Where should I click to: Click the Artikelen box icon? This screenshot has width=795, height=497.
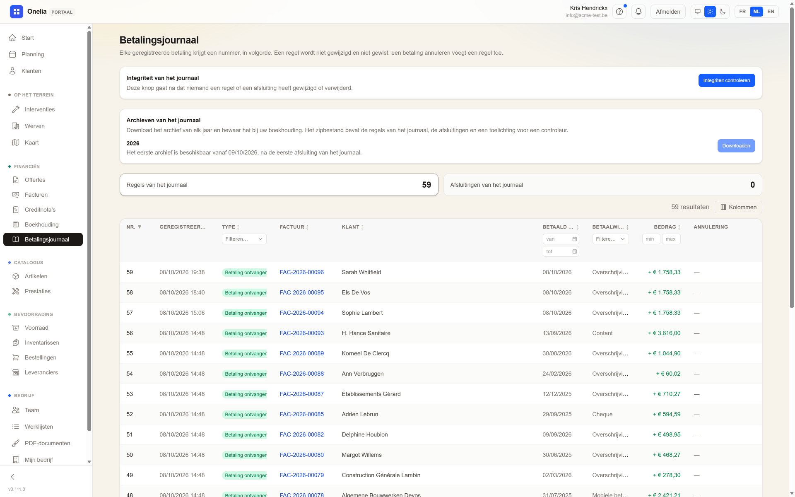(x=16, y=276)
